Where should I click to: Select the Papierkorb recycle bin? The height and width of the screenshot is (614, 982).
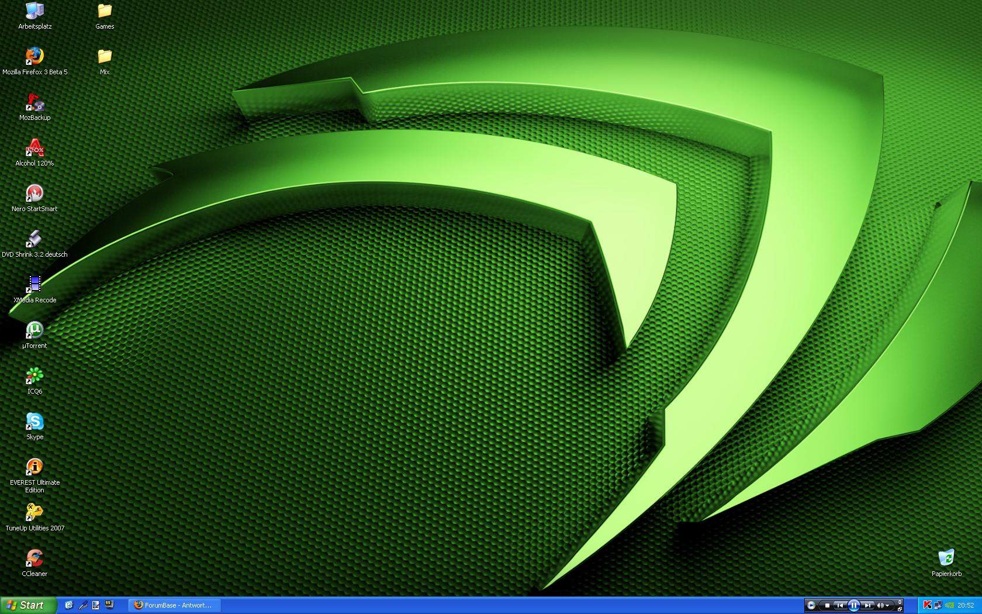click(946, 563)
